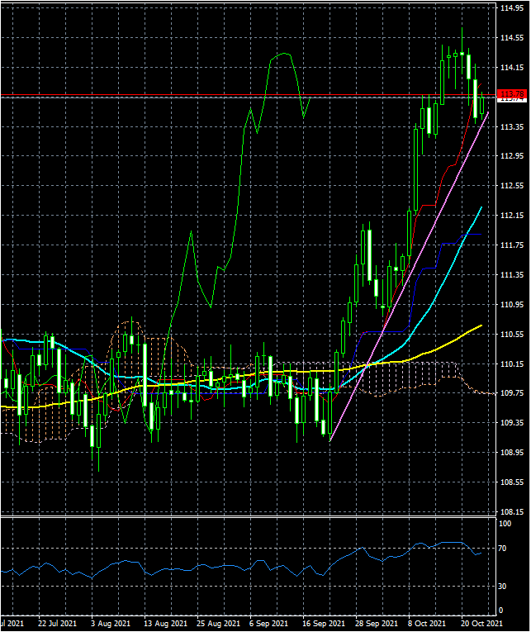Viewport: 531px width, 632px height.
Task: Click the 100 level on indicator scale
Action: 505,524
